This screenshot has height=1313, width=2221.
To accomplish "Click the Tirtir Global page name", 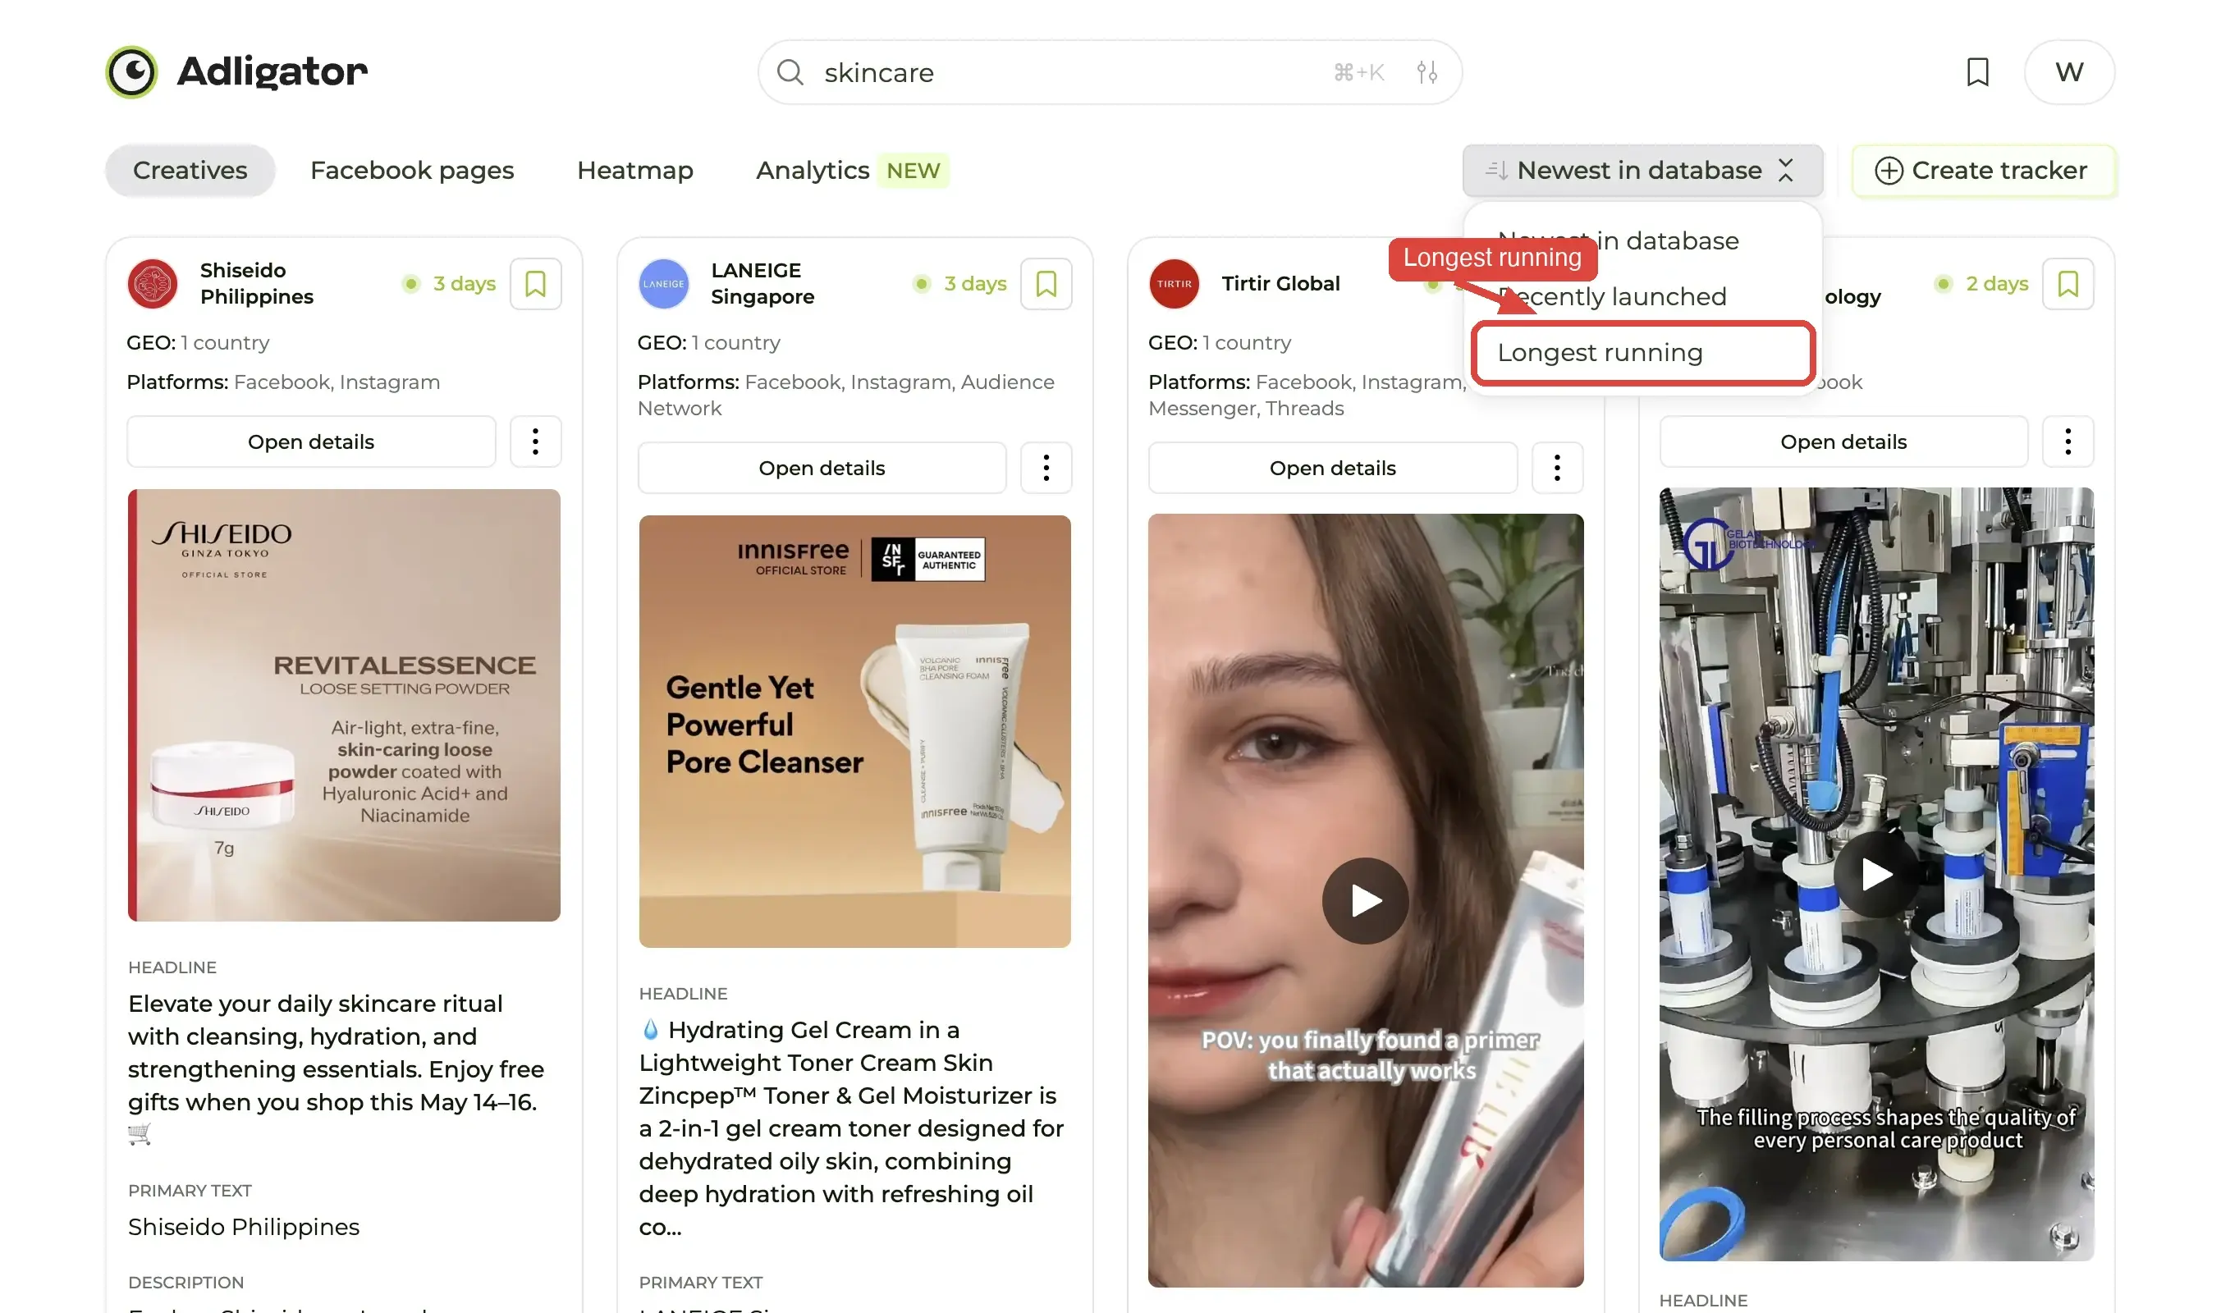I will (1280, 284).
